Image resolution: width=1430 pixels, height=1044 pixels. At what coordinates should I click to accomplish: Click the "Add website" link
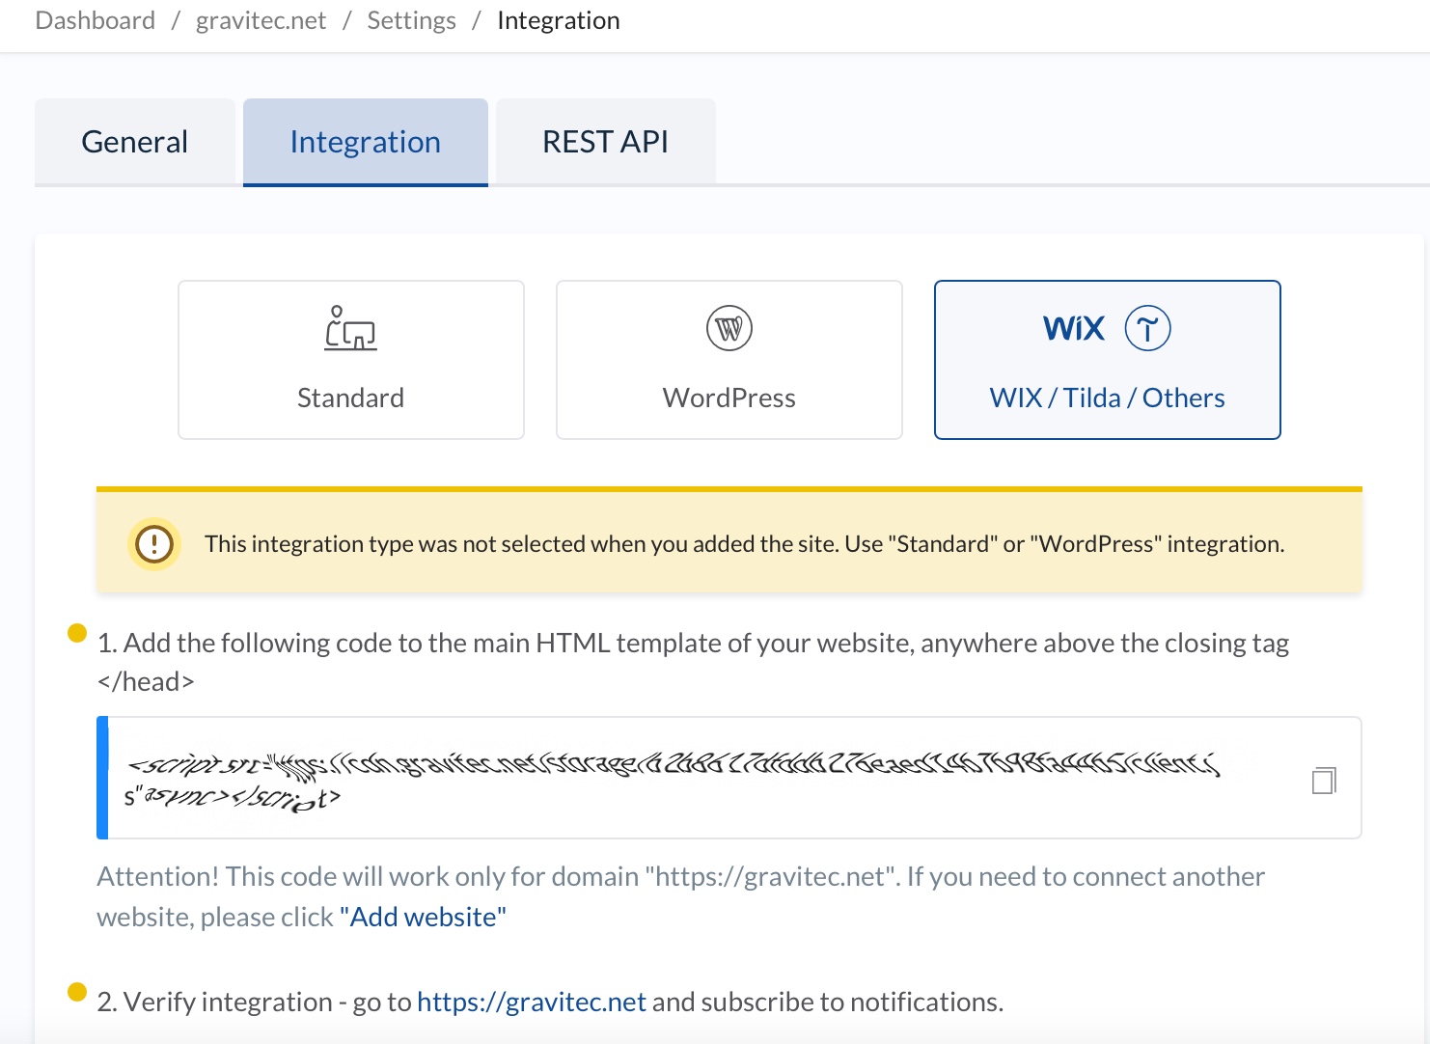(x=423, y=917)
